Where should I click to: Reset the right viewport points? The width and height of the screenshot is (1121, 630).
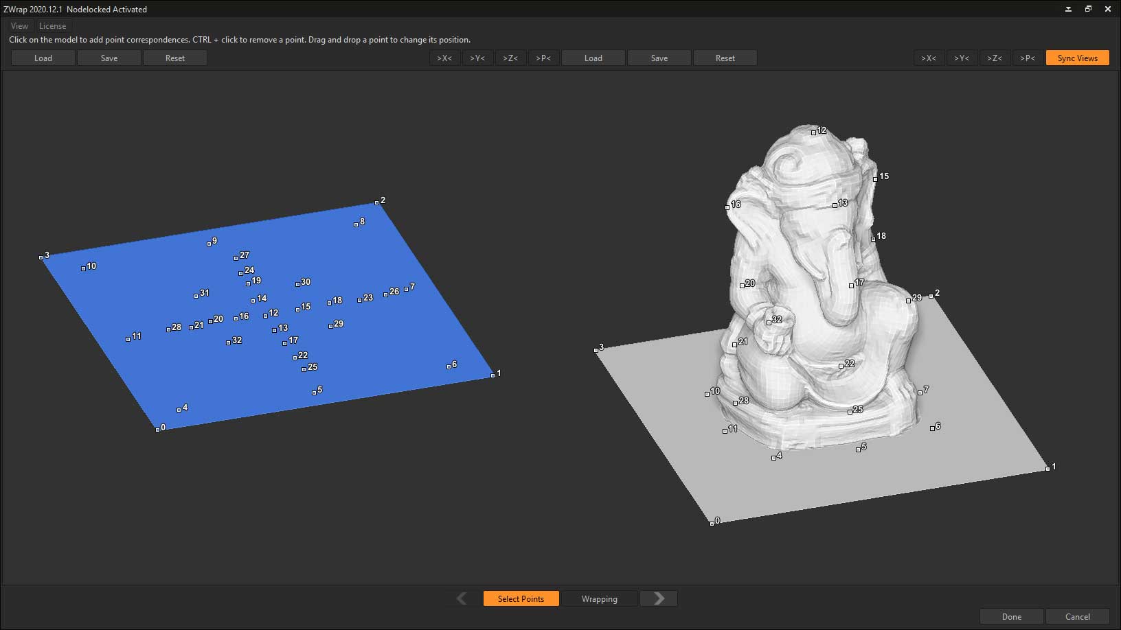725,58
